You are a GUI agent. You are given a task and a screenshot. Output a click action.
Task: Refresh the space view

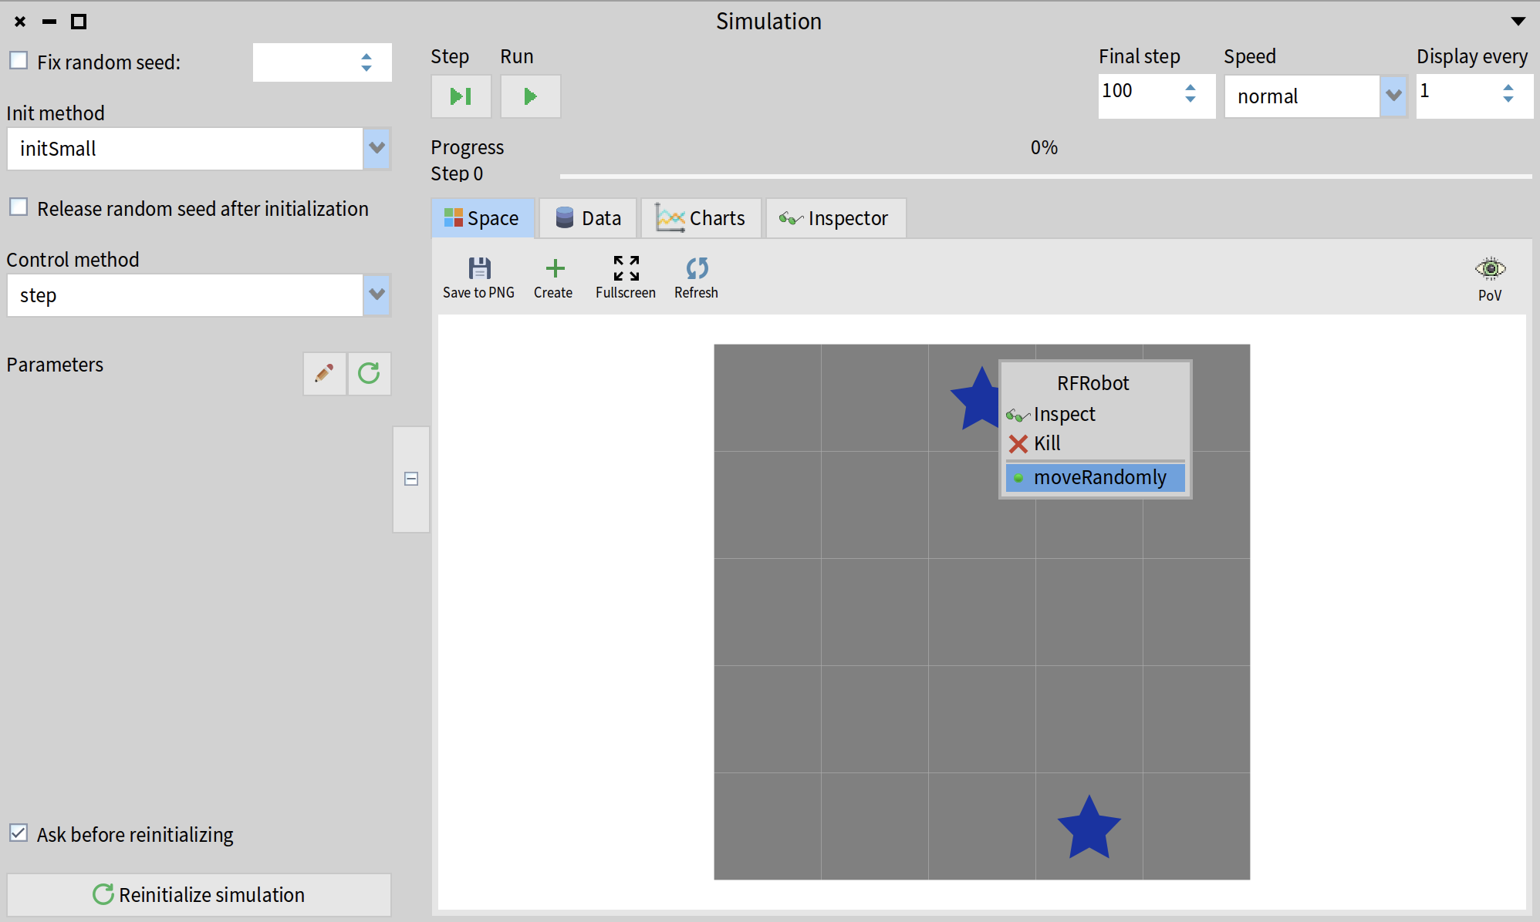coord(696,268)
